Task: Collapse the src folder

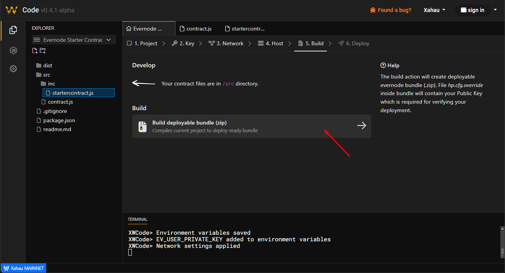Action: [x=43, y=75]
